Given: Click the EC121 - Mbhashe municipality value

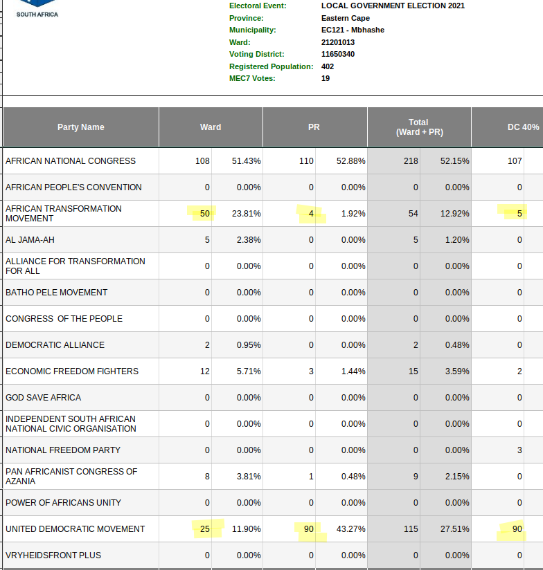Looking at the screenshot, I should (x=353, y=30).
